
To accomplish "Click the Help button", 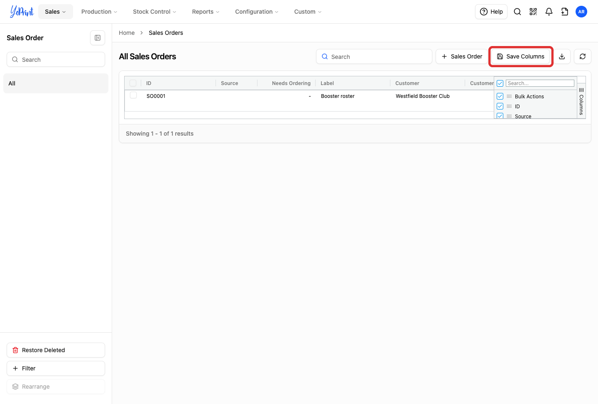I will tap(491, 12).
